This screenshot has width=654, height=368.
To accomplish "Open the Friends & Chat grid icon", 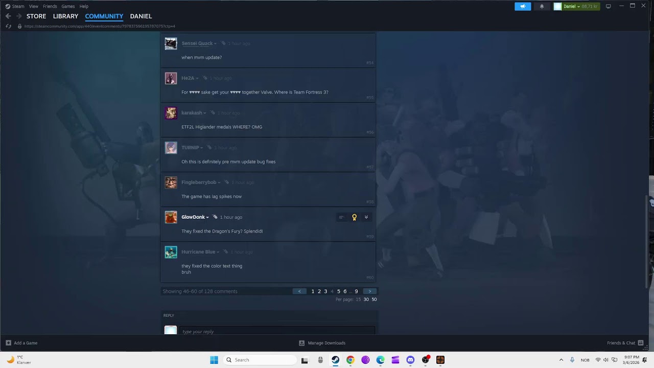I will point(640,343).
